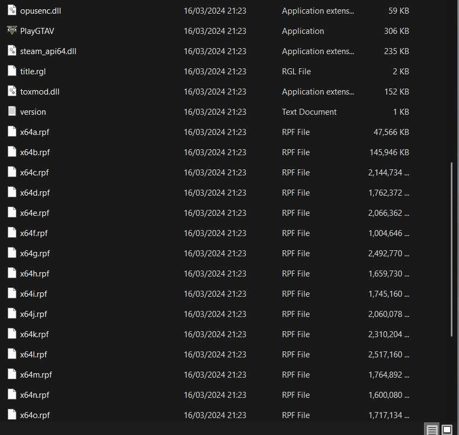Select the x64m.rpf file name
Screen dimensions: 459x435
(36, 374)
